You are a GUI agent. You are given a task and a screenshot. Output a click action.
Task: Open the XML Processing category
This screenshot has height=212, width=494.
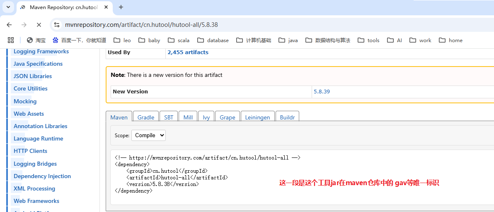pos(34,188)
